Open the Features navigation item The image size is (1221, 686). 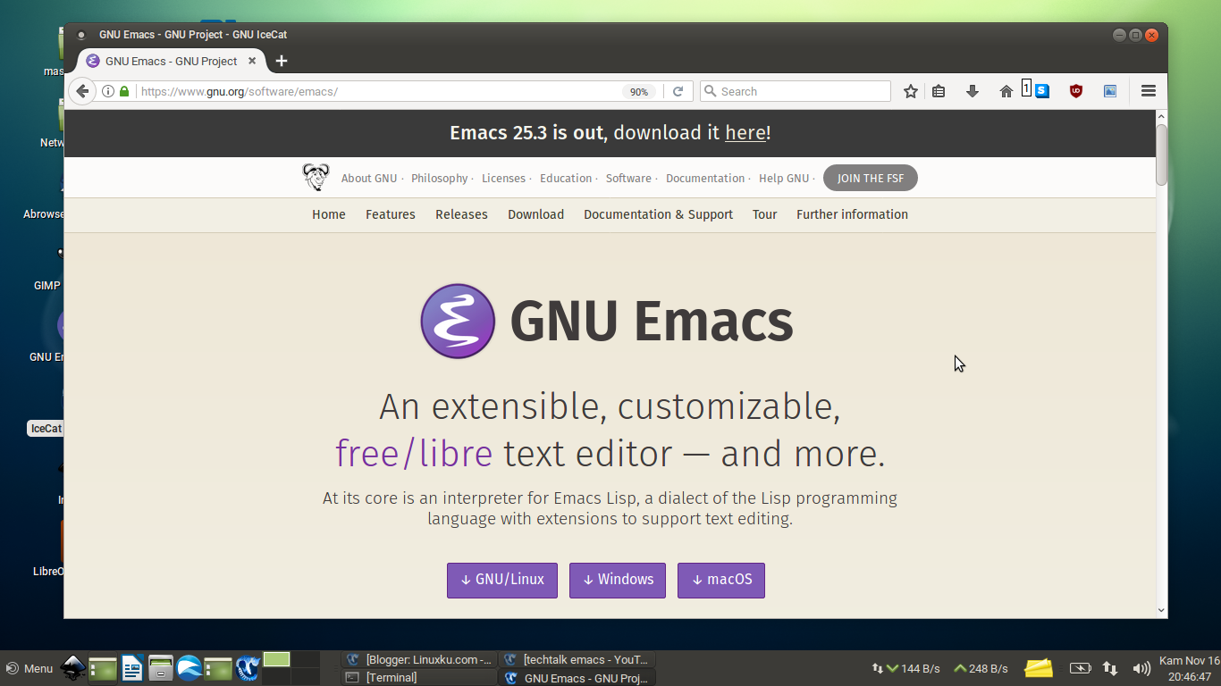391,214
